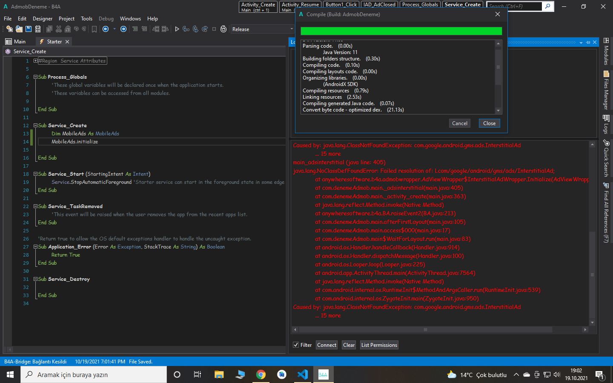Click the Connect button in Logs
The width and height of the screenshot is (613, 383).
coord(327,345)
